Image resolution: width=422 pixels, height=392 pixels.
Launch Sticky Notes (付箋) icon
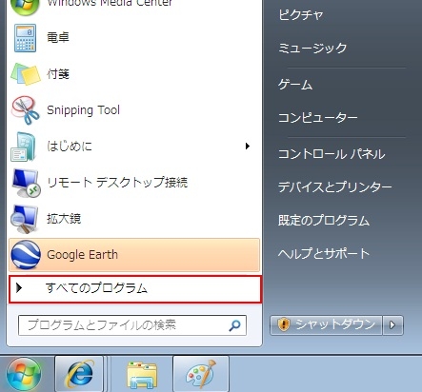[26, 74]
